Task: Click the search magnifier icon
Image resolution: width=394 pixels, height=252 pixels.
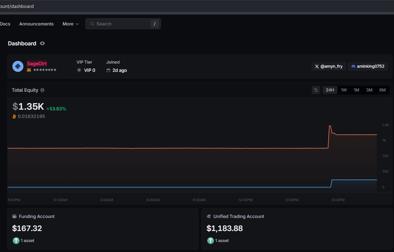Action: (92, 24)
